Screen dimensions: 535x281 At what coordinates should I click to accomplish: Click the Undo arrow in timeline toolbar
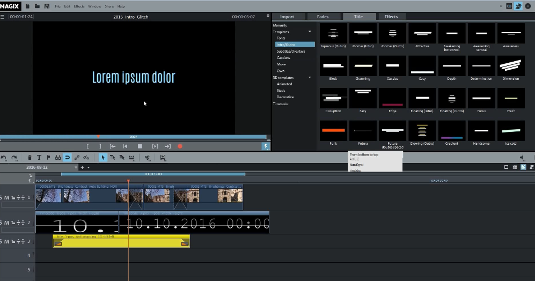pyautogui.click(x=4, y=158)
